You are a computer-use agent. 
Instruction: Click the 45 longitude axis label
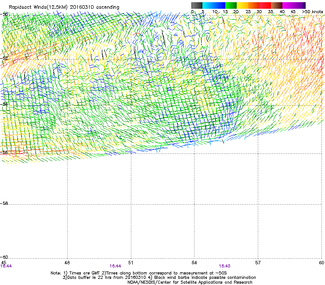pos(4,263)
